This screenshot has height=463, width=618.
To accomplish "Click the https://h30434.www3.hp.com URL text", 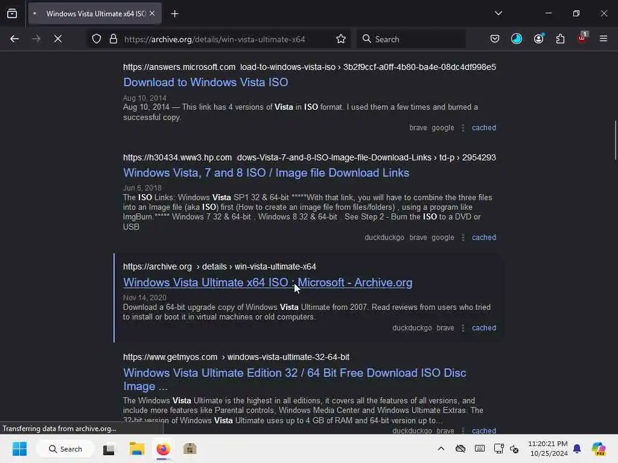I will pos(177,157).
